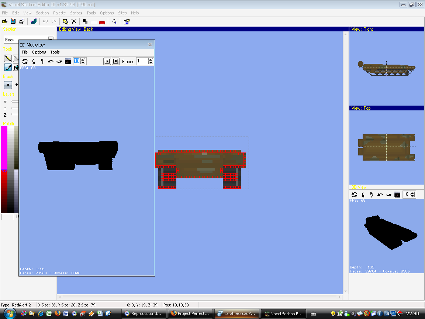Close the 3D Modelizer window
The image size is (425, 319).
[x=150, y=44]
